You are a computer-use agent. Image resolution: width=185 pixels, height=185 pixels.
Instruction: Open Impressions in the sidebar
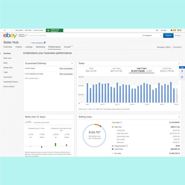tap(8, 77)
